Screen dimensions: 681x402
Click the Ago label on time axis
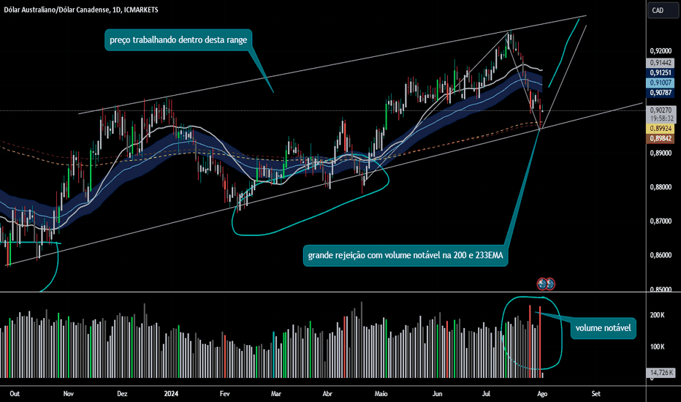(x=542, y=394)
